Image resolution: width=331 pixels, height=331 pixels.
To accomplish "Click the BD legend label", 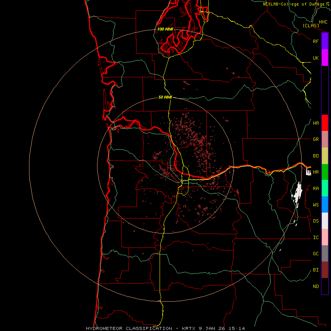I will [316, 156].
